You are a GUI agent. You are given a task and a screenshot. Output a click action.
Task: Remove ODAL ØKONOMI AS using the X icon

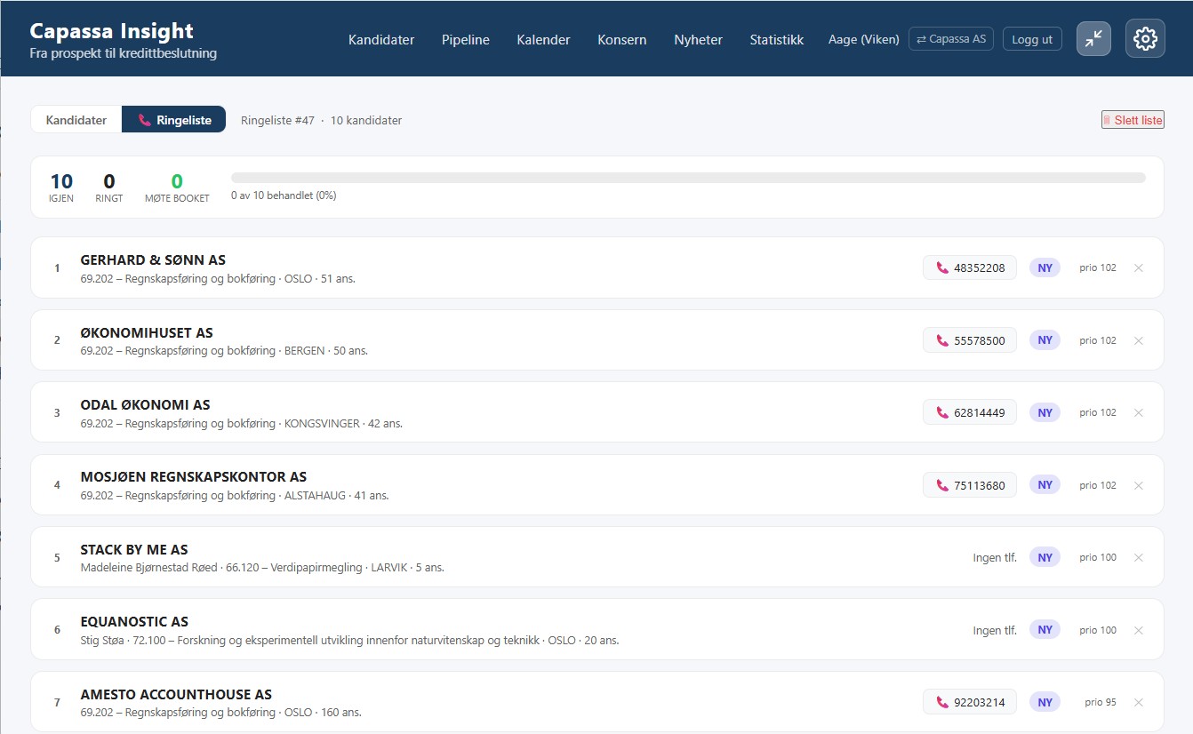pos(1139,412)
